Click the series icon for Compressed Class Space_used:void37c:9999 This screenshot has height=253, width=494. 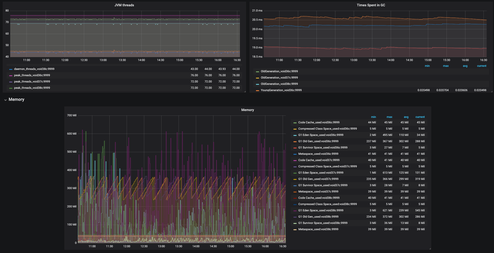click(296, 166)
